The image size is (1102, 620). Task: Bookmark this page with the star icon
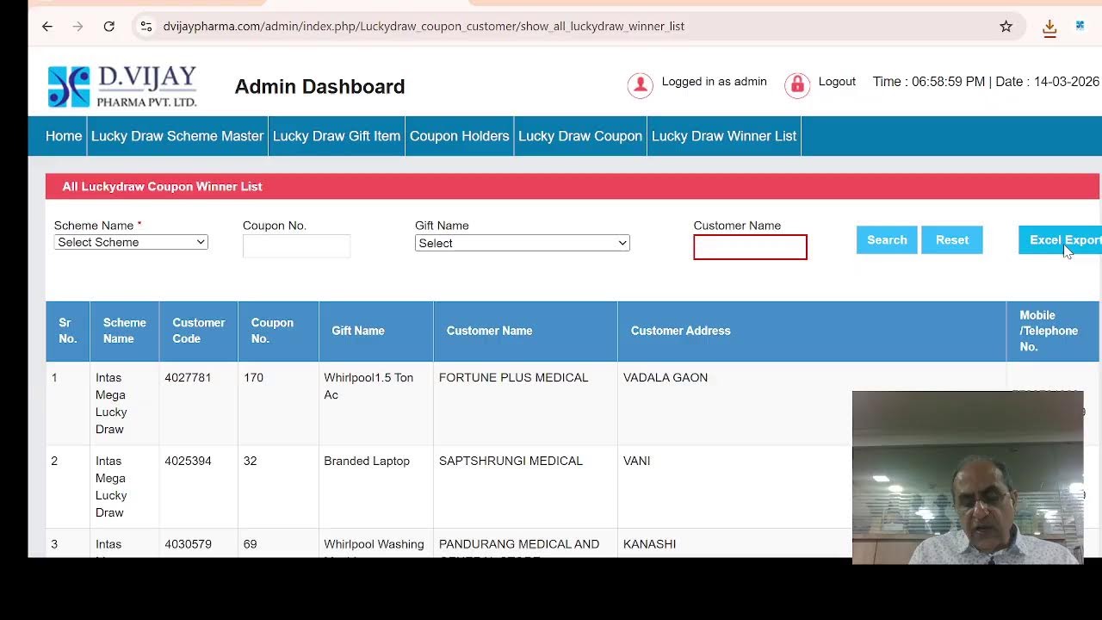(1006, 27)
